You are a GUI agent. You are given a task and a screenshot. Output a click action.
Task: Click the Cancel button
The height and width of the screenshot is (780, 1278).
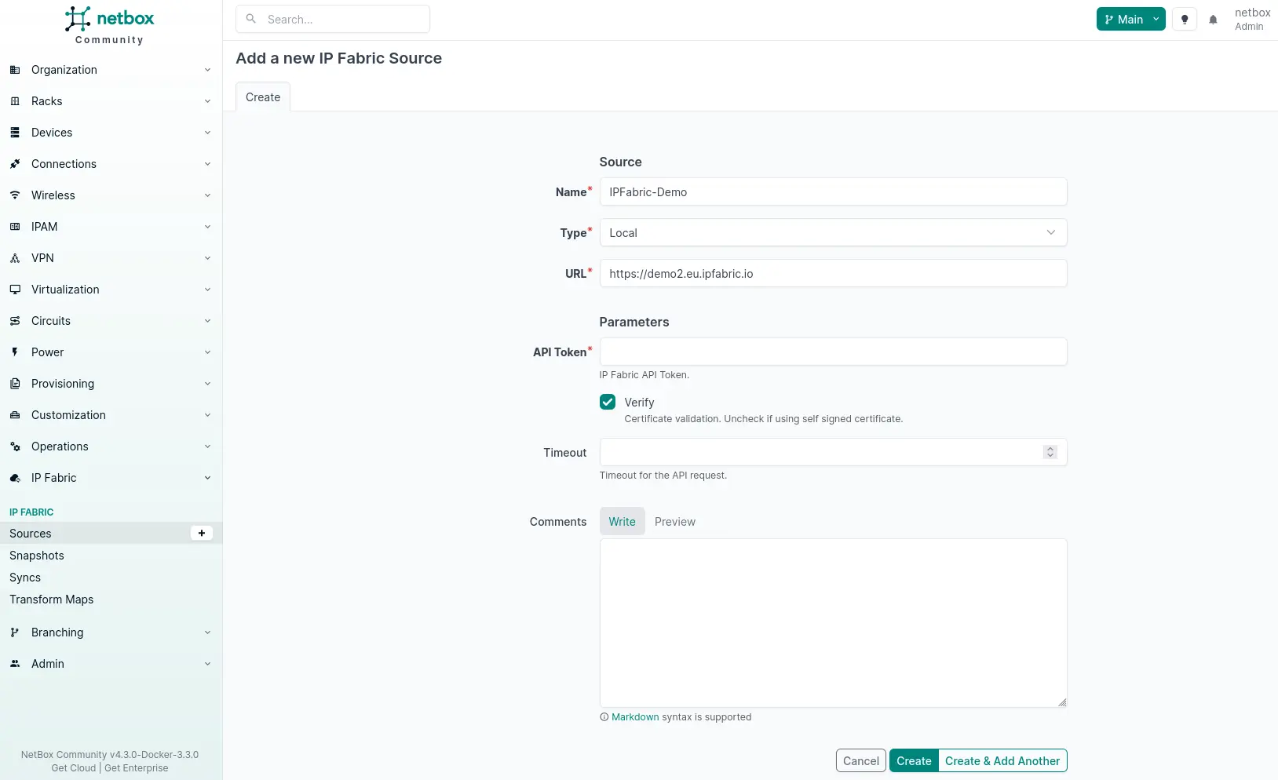860,761
